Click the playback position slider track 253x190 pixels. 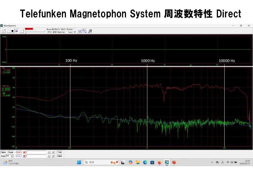(35, 32)
